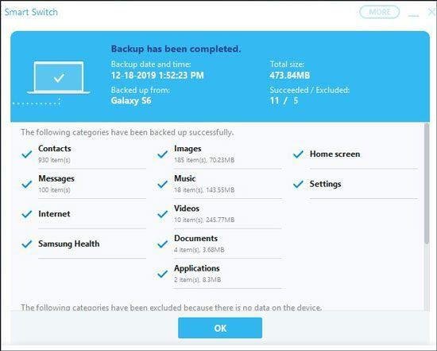437x351 pixels.
Task: Click the 'Total size:' label
Action: (287, 64)
